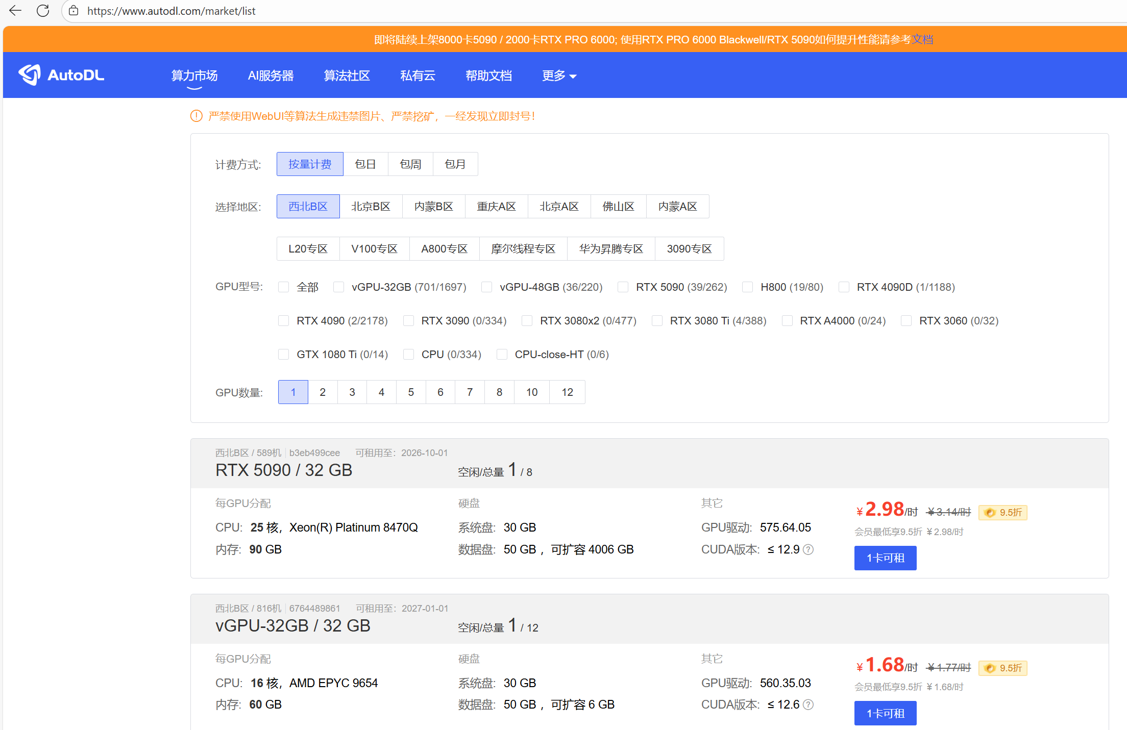The height and width of the screenshot is (730, 1127).
Task: Click CUDA help icon next to ≤ 12.6
Action: [x=808, y=704]
